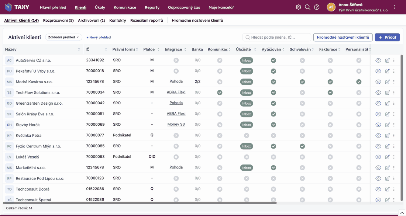Open more actions for TechFlow Solutions s.r.o.
Viewport: 406px width, 216px height.
click(394, 93)
